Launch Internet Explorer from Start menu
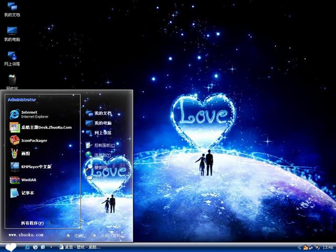The width and height of the screenshot is (336, 252). [29, 114]
